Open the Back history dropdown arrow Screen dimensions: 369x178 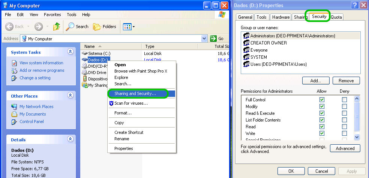(28, 27)
